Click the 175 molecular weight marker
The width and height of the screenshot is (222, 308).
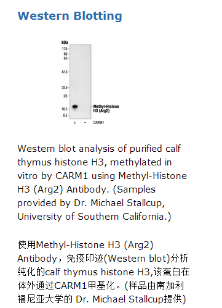coord(65,49)
